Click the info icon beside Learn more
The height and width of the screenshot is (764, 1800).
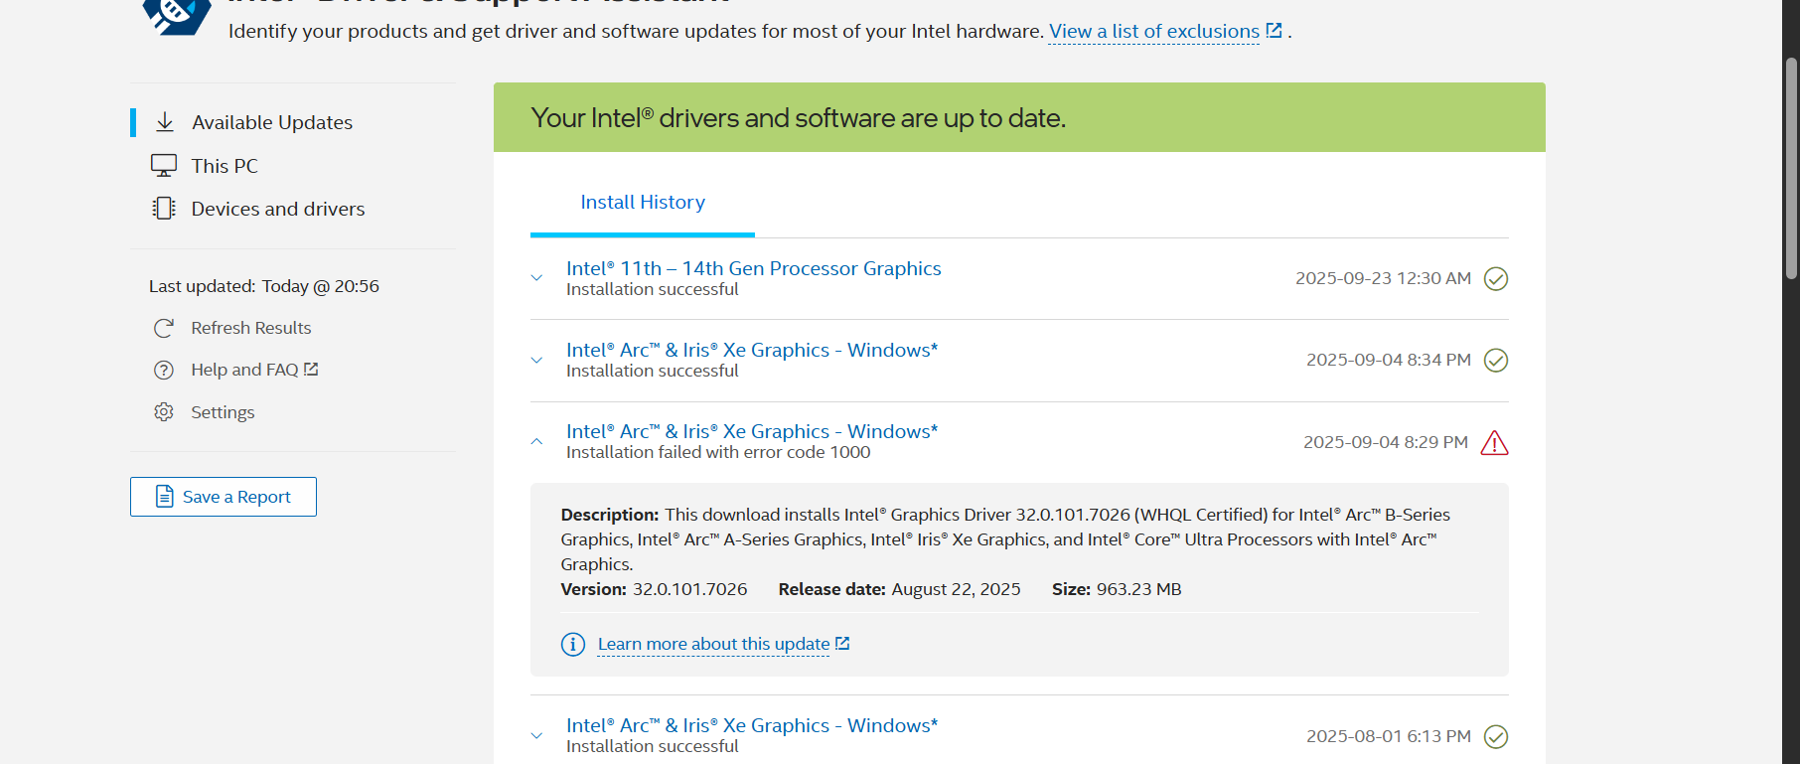573,645
